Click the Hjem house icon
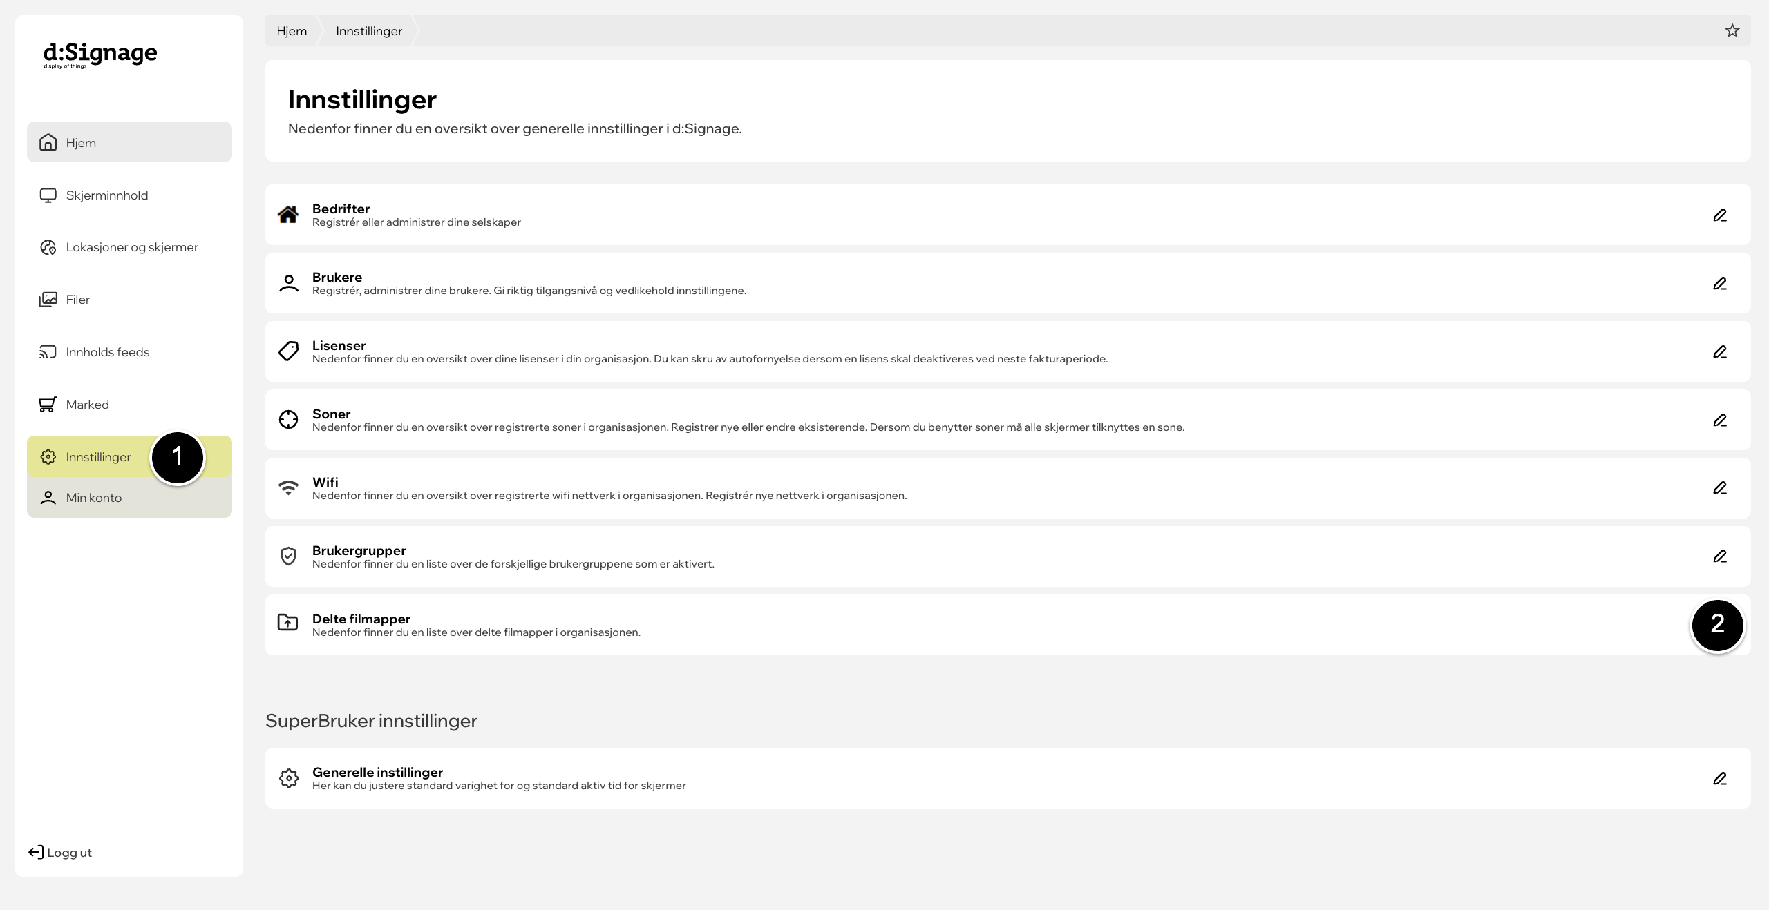The width and height of the screenshot is (1769, 910). click(48, 142)
